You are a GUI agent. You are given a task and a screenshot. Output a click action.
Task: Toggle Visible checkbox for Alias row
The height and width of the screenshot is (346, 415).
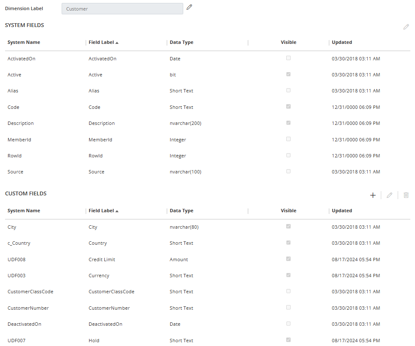288,90
